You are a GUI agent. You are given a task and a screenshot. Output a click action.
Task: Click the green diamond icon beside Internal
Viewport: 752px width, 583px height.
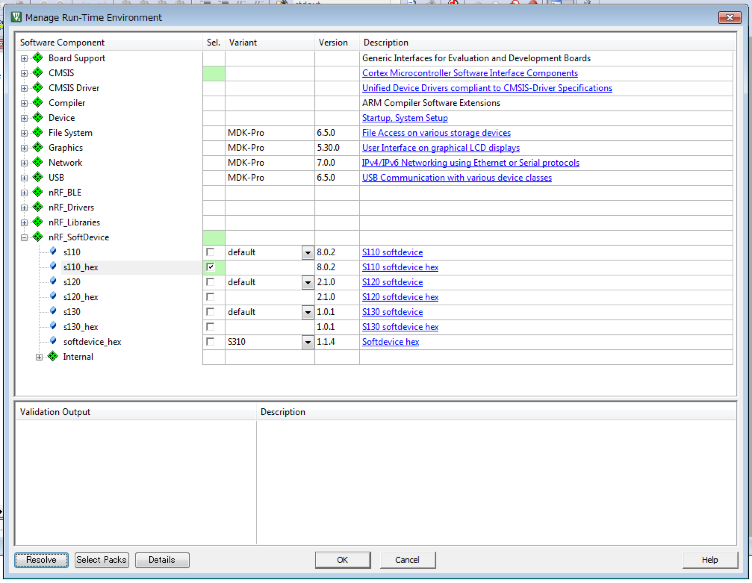pos(53,356)
